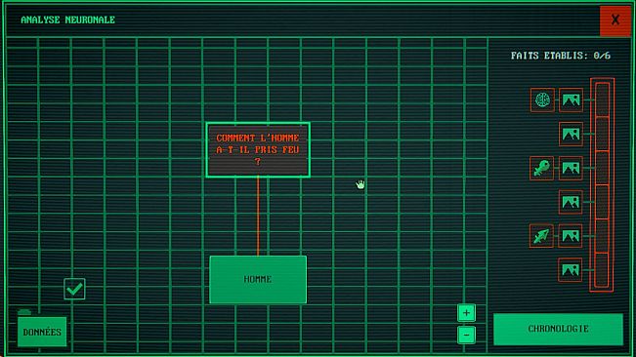Image resolution: width=636 pixels, height=357 pixels.
Task: Select the key icon in facts panel
Action: click(542, 168)
